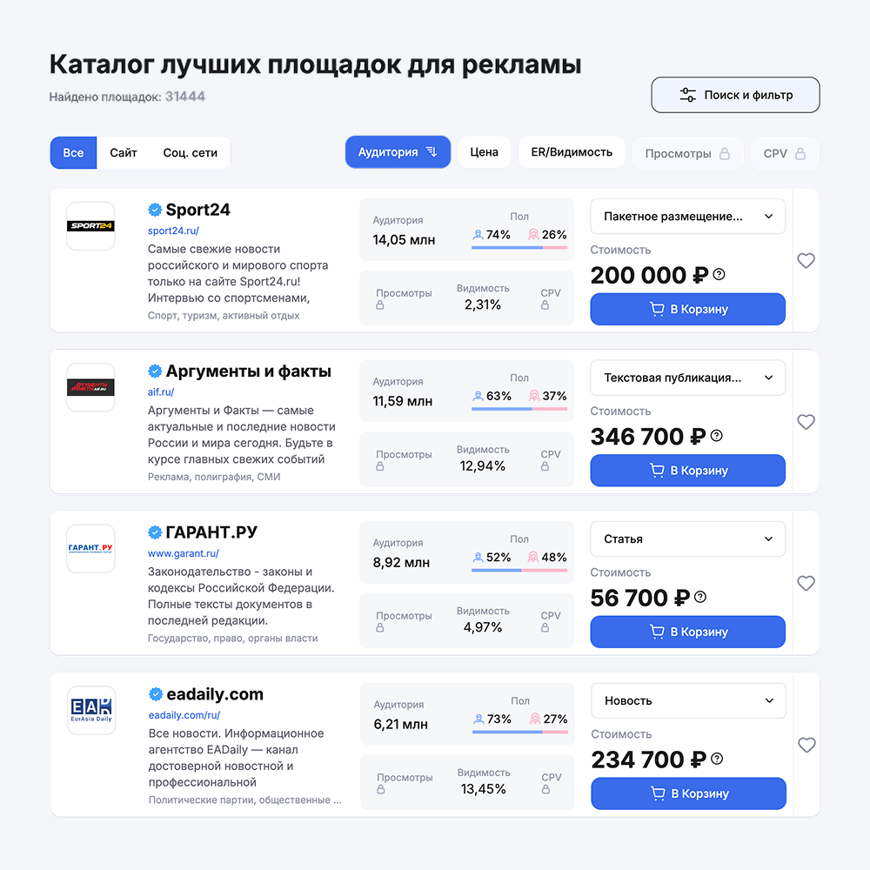Open info icon next to 56 700 ₽
Screen dimensions: 870x870
point(700,597)
